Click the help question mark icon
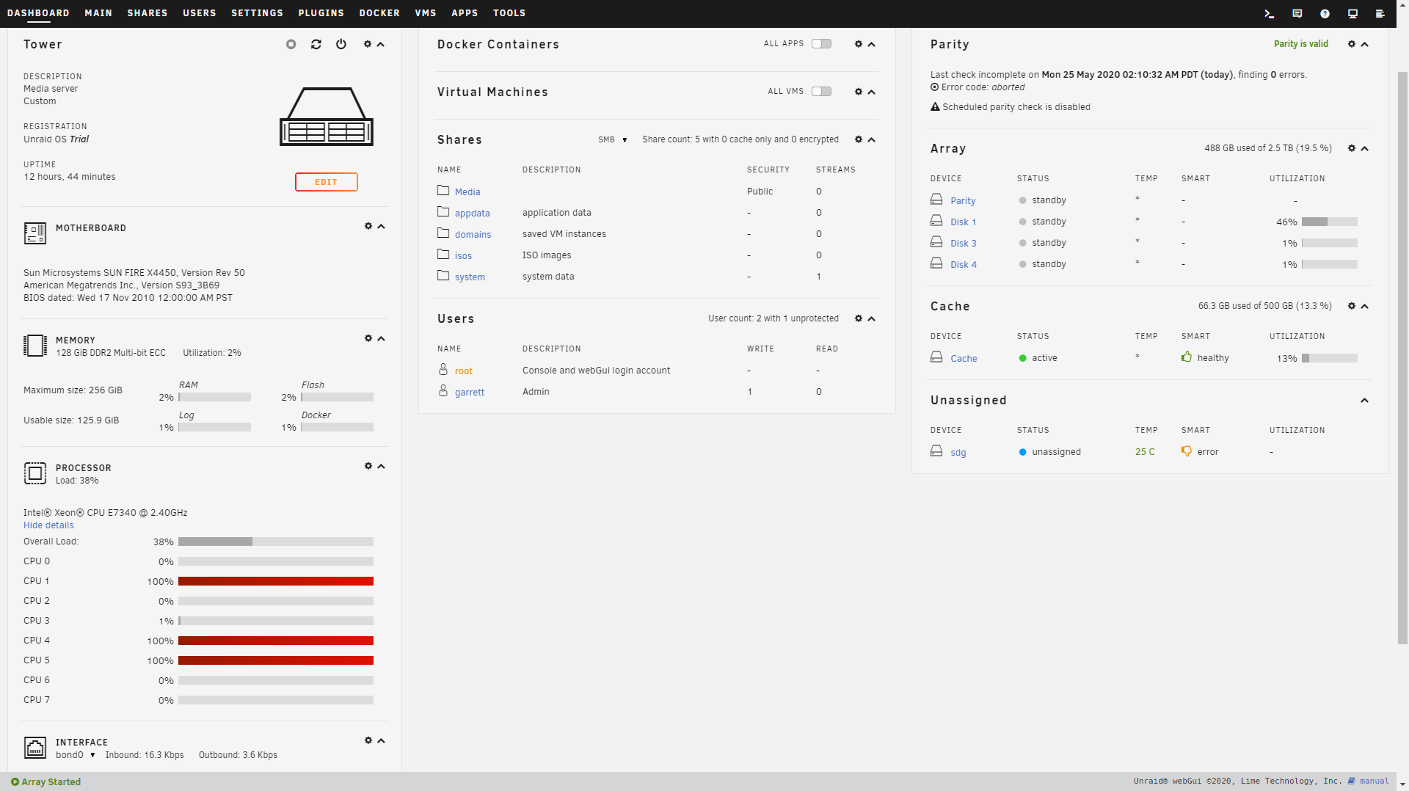 (1325, 13)
